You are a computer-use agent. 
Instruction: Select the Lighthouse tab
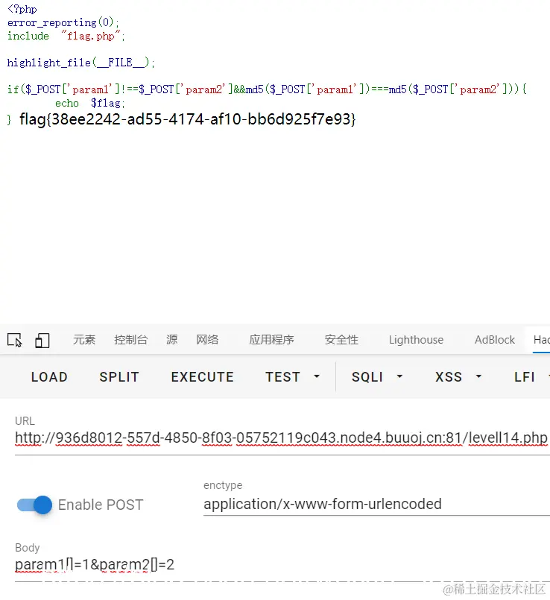[416, 339]
